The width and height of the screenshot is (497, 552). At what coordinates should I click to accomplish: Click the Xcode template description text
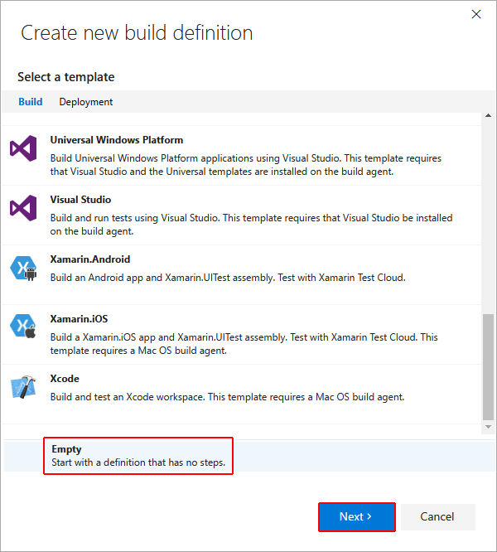[x=227, y=397]
